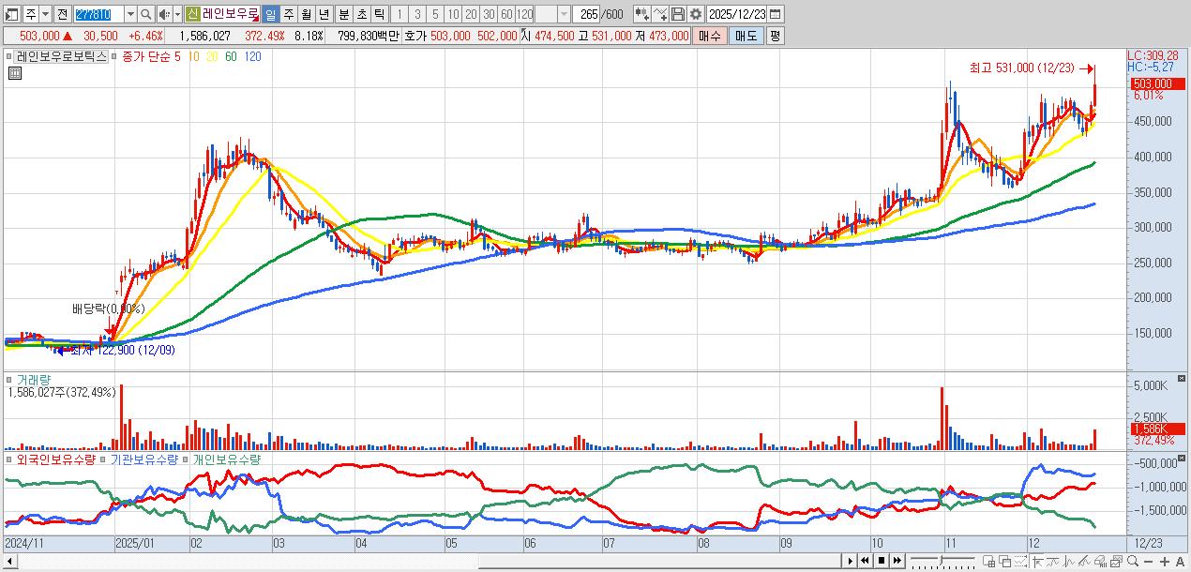Expand the stock code history dropdown
This screenshot has width=1191, height=572.
[x=130, y=14]
